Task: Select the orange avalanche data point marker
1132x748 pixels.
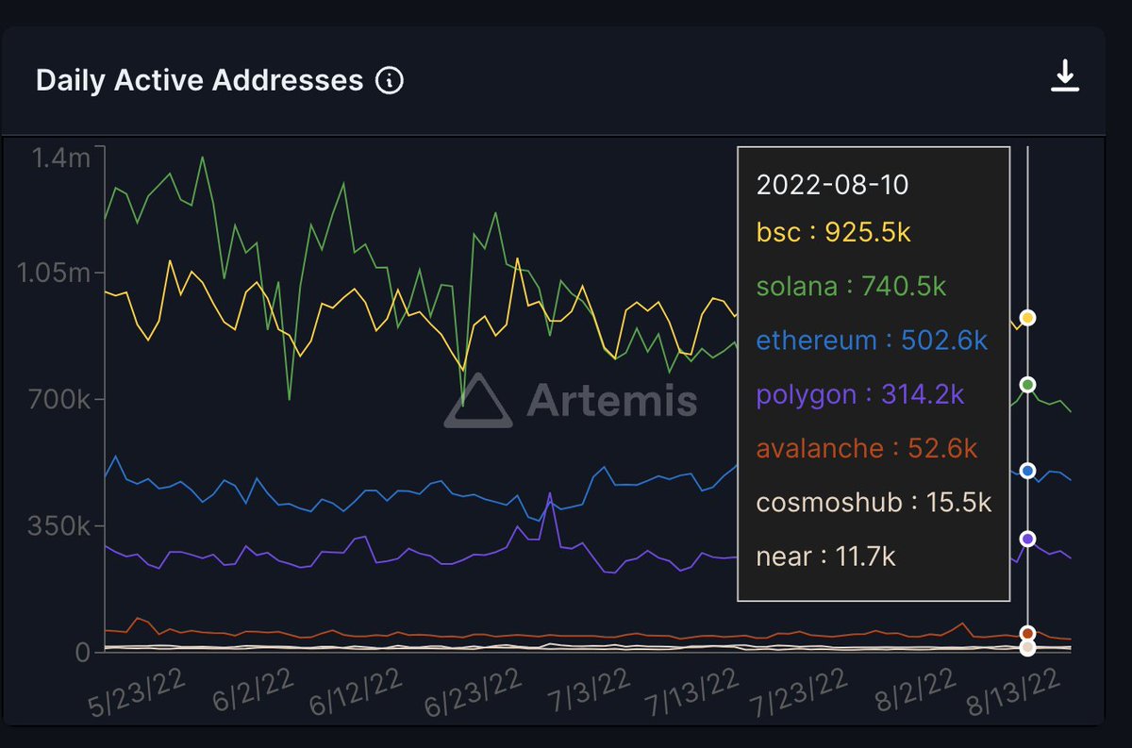Action: click(x=1028, y=633)
